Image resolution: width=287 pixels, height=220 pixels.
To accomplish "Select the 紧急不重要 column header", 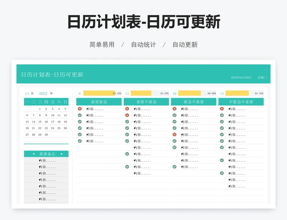I will (x=194, y=102).
